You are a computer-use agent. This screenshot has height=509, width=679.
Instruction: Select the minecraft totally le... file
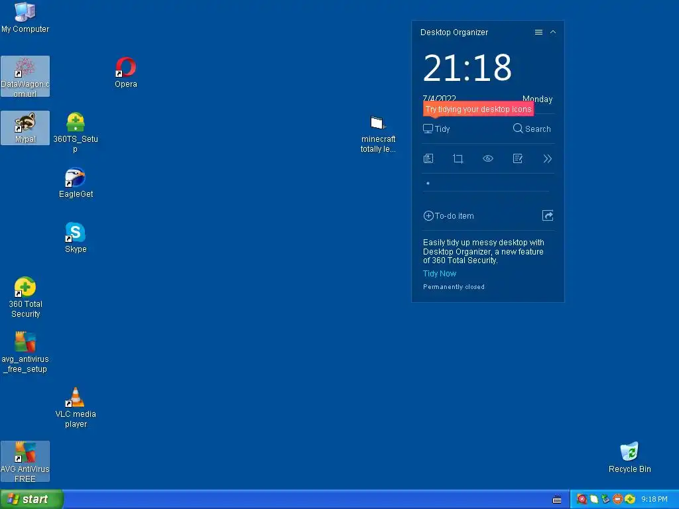coord(378,134)
